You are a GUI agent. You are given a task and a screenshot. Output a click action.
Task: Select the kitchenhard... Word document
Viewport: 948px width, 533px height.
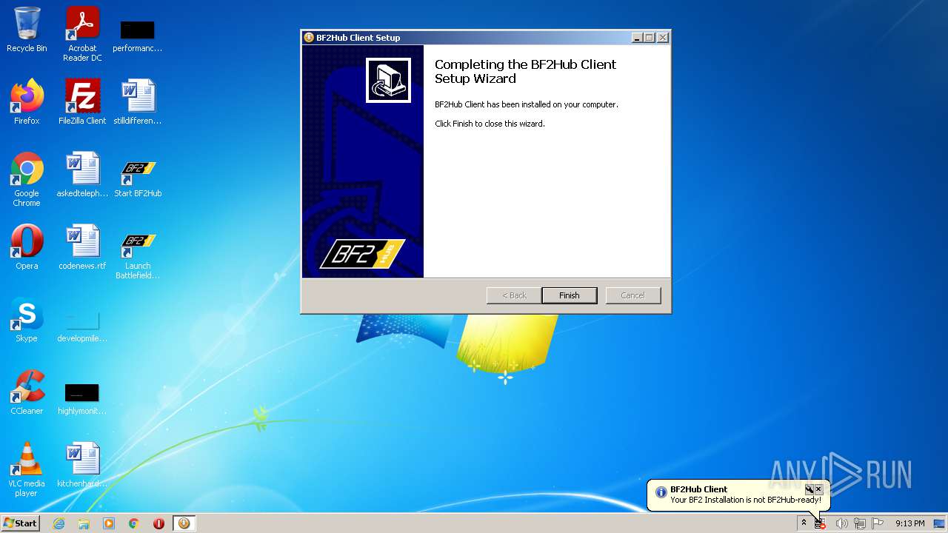pos(82,465)
